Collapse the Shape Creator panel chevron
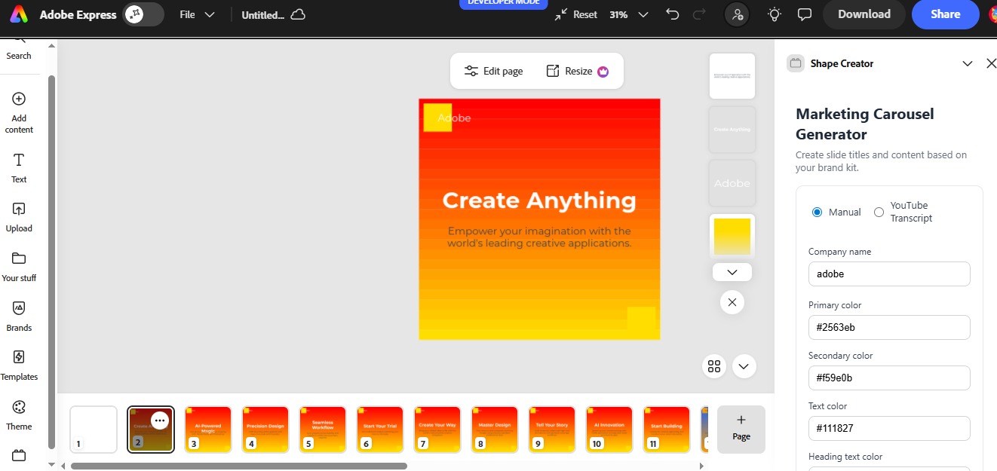The height and width of the screenshot is (471, 997). (968, 64)
